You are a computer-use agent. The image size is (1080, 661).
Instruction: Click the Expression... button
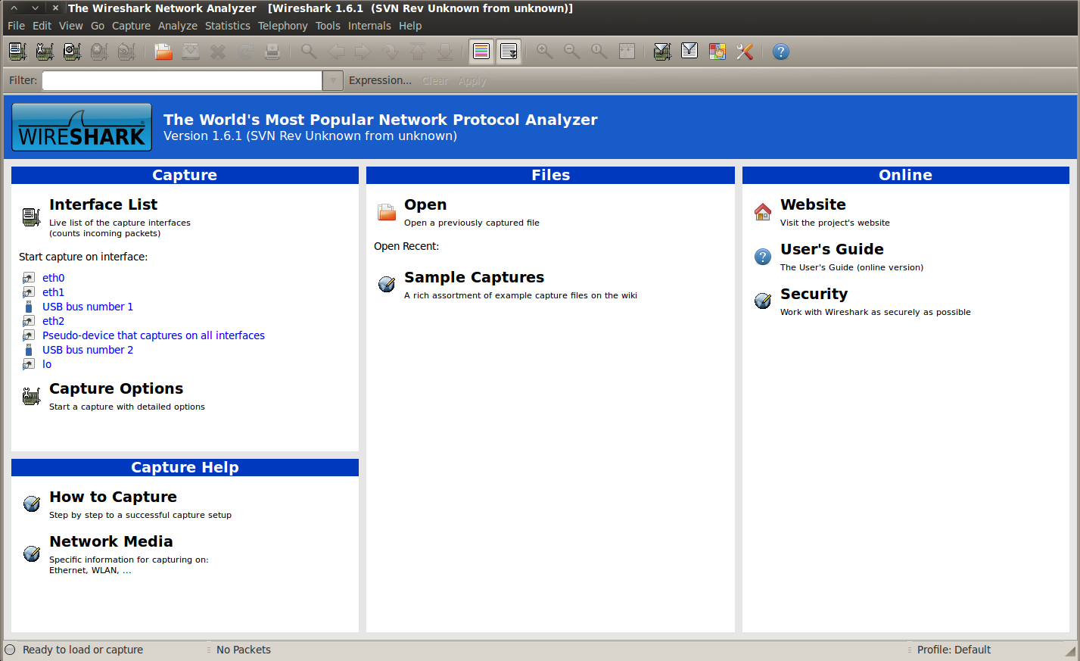(x=380, y=80)
